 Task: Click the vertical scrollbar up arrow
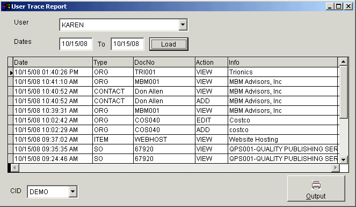tap(343, 62)
